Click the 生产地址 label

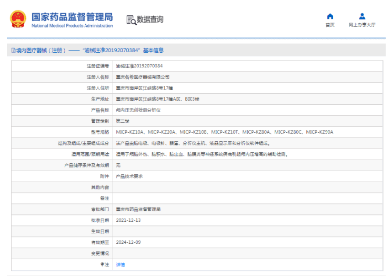(x=100, y=99)
